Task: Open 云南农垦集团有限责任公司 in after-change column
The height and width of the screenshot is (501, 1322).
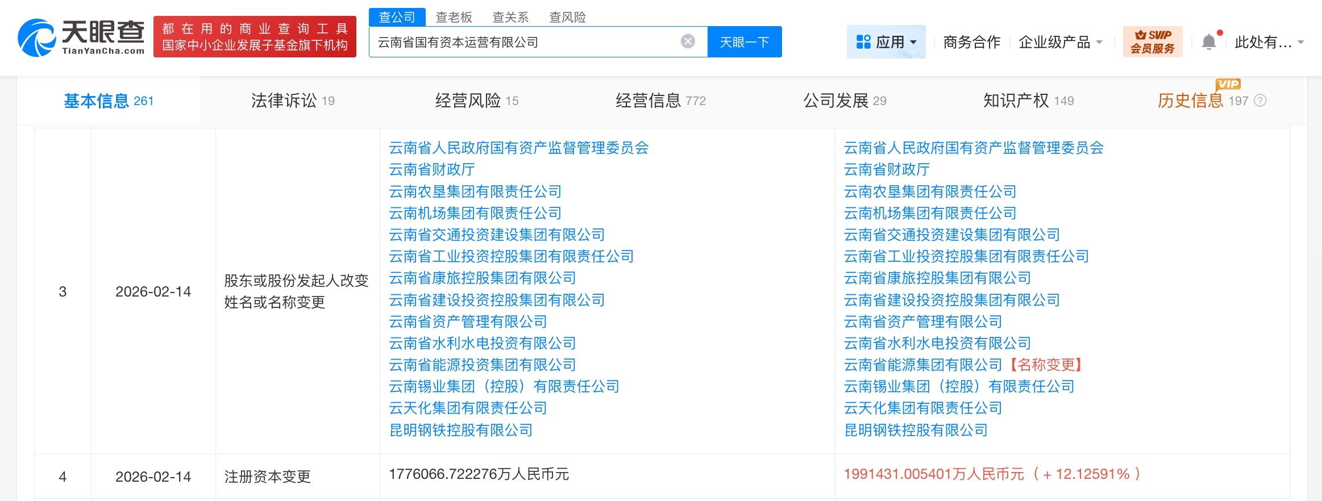Action: coord(930,191)
